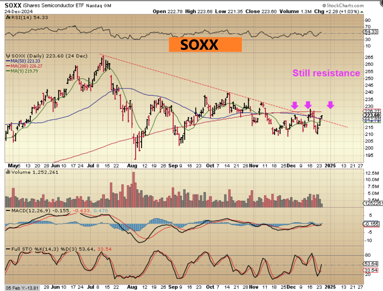Click the 265 price level on the right axis
Image resolution: width=383 pixels, height=291 pixels.
pyautogui.click(x=369, y=57)
